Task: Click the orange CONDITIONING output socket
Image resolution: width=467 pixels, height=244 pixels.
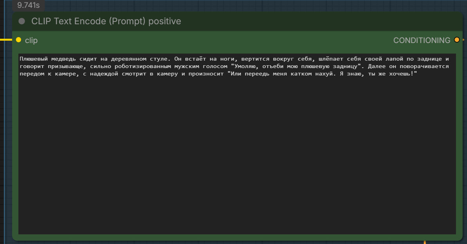Action: tap(457, 40)
